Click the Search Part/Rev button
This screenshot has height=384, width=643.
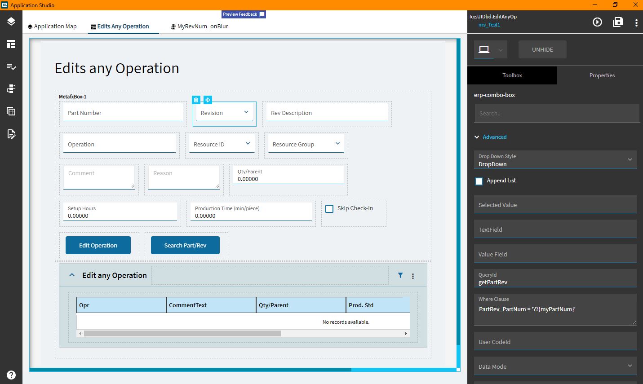[x=185, y=245]
